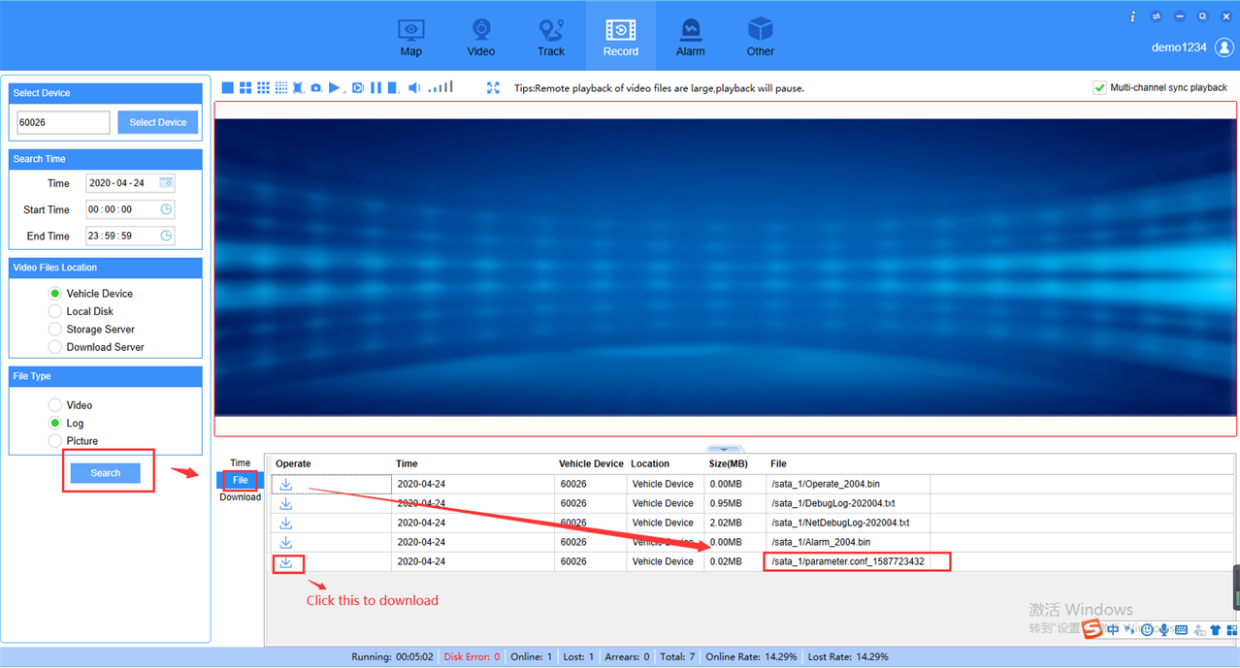Screen dimensions: 1240x668
Task: Click the playback screenshot camera icon
Action: 315,87
